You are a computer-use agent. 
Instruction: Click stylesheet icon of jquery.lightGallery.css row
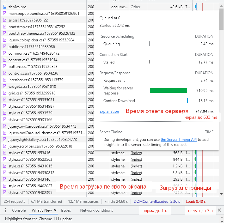(5, 140)
